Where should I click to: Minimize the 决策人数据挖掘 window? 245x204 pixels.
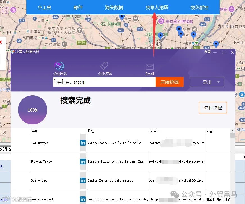click(215, 52)
